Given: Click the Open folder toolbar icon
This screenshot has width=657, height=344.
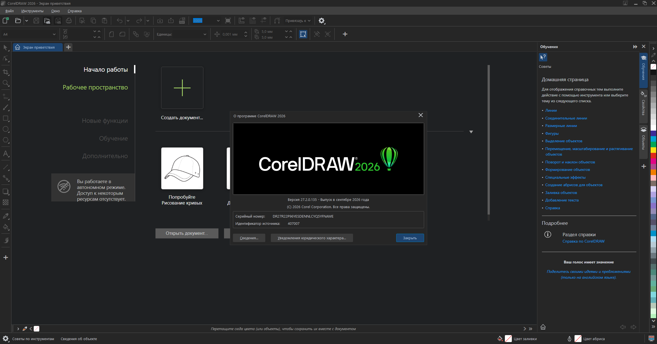Looking at the screenshot, I should 18,21.
